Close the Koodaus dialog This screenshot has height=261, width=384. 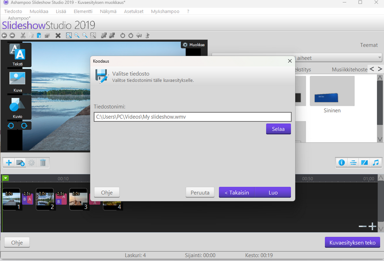click(x=290, y=61)
